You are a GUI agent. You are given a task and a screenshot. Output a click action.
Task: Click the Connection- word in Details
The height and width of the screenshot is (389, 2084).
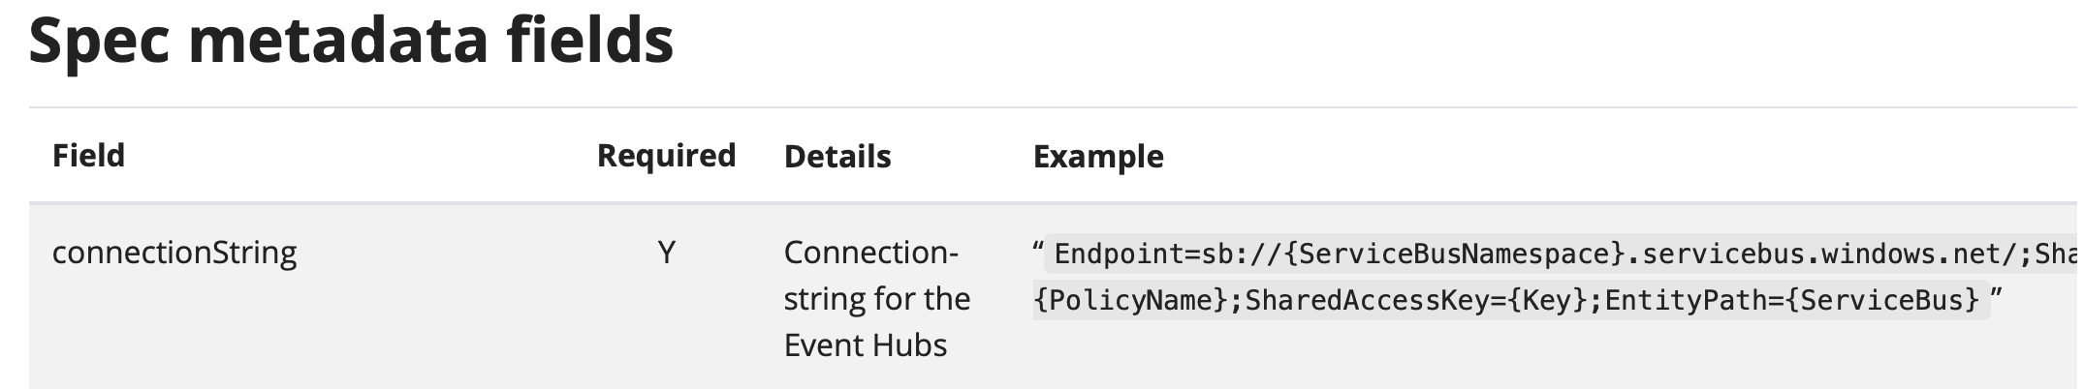(x=870, y=254)
